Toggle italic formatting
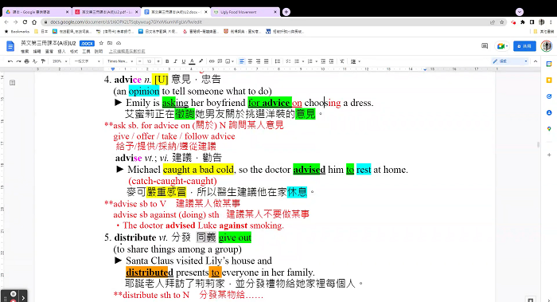Viewport: 557px width, 302px height. click(175, 61)
